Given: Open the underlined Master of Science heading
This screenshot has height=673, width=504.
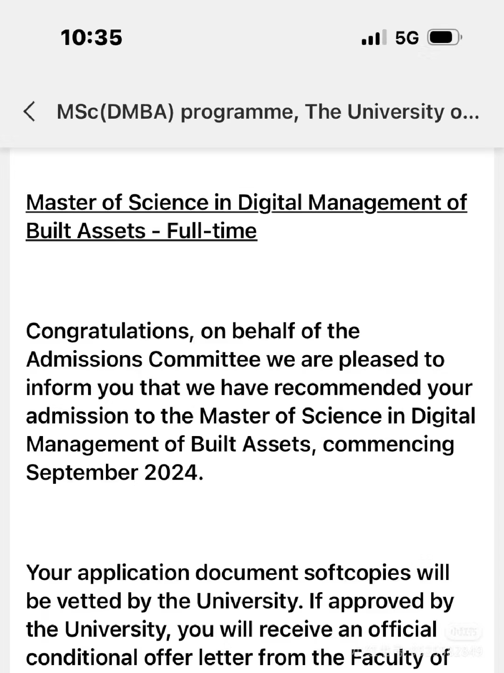Looking at the screenshot, I should [246, 202].
